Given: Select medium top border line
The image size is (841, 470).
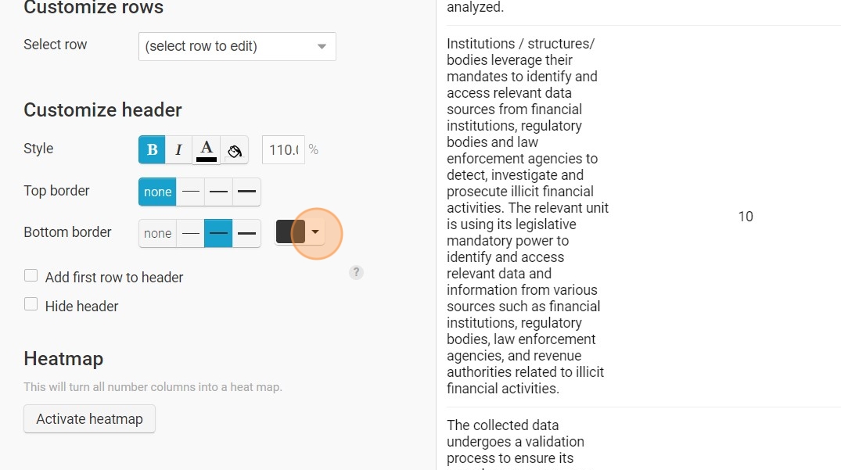Looking at the screenshot, I should (218, 192).
